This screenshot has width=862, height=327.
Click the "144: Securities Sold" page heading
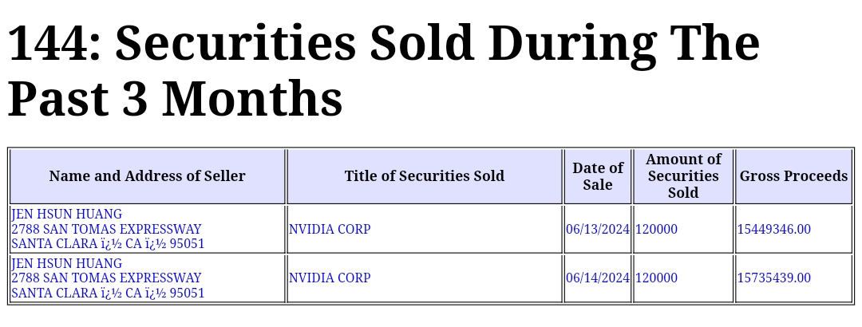tap(383, 70)
